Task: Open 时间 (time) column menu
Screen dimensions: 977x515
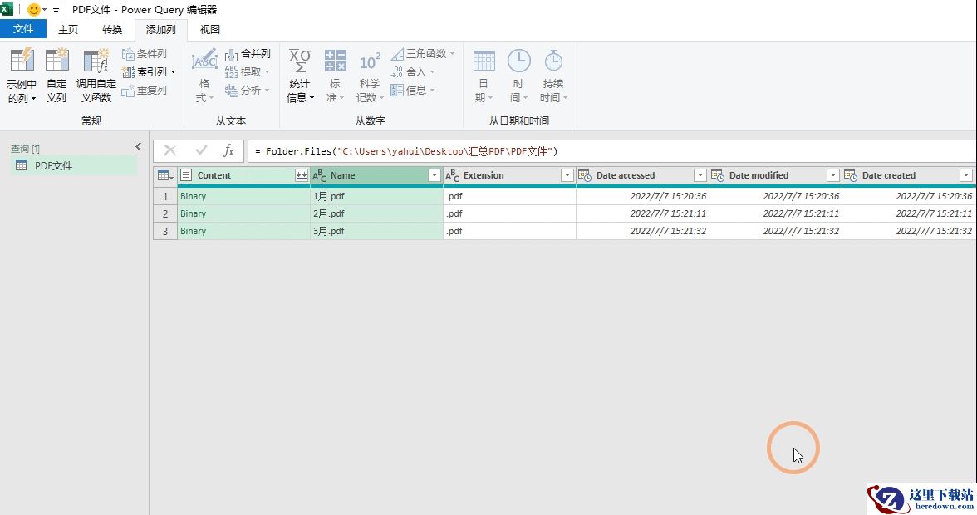Action: (518, 76)
